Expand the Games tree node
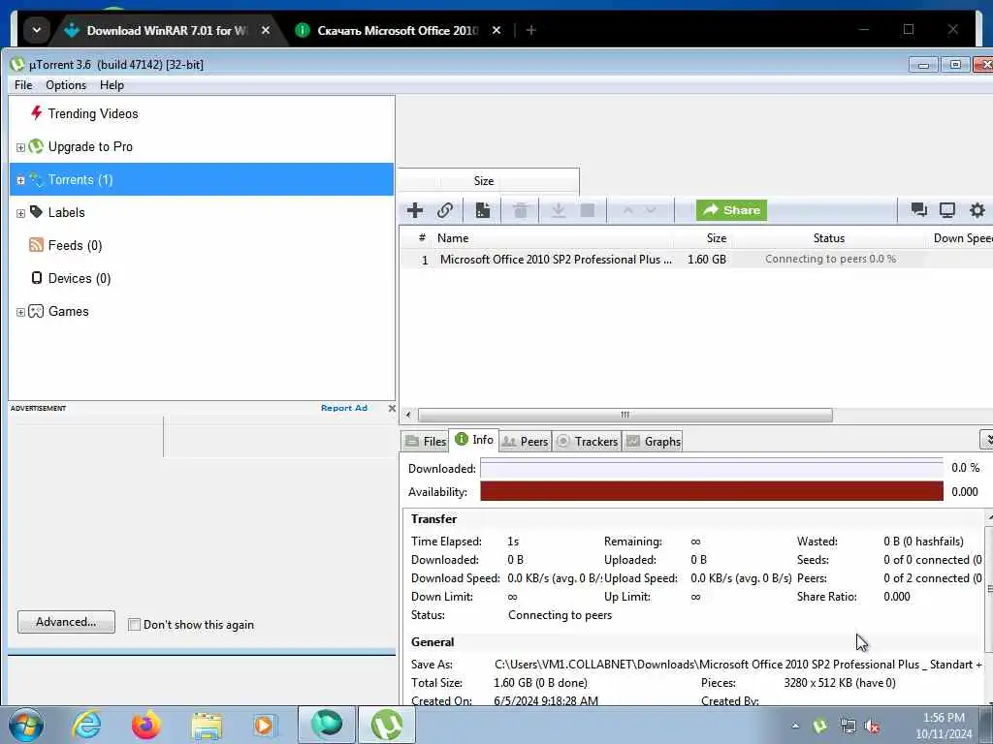The width and height of the screenshot is (993, 744). tap(20, 313)
